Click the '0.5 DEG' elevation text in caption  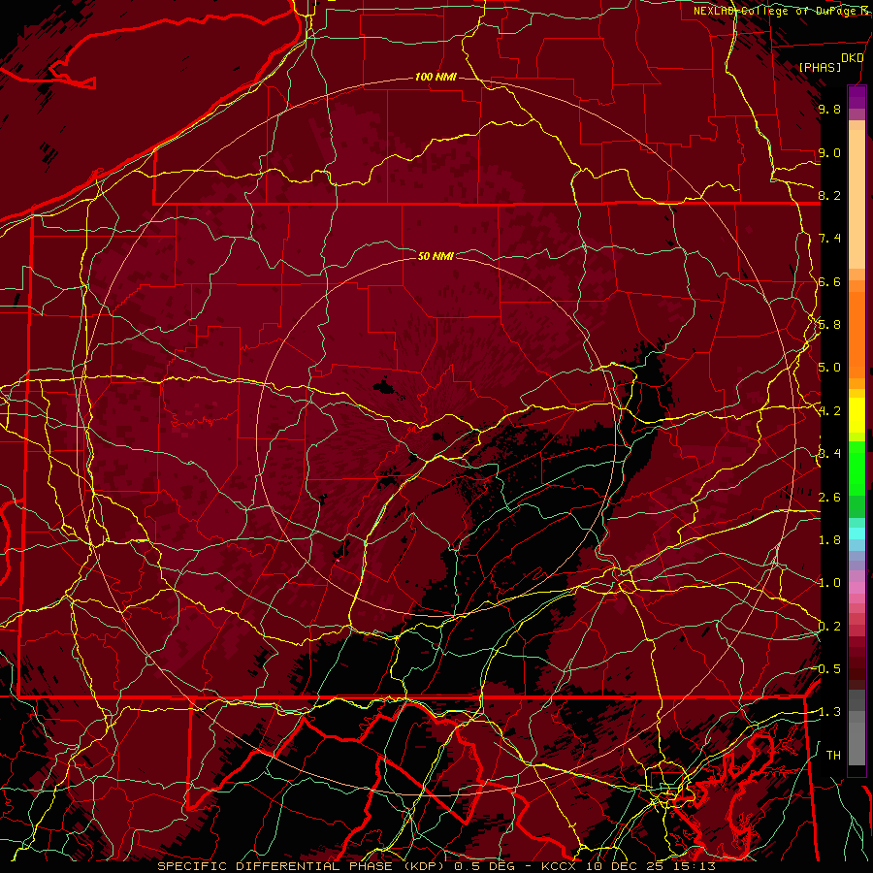coord(484,866)
